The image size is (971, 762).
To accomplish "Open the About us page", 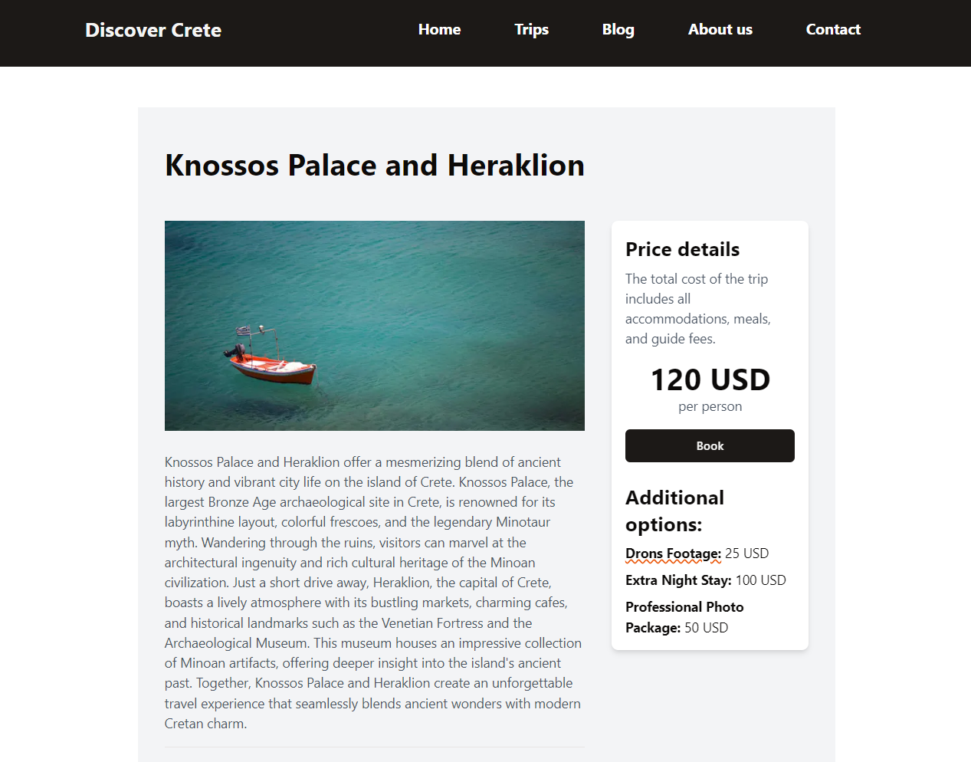I will 720,30.
